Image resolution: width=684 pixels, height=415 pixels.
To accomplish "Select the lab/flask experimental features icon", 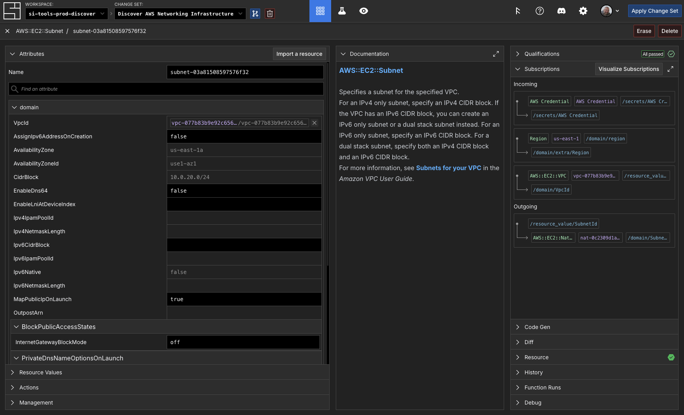I will (342, 11).
